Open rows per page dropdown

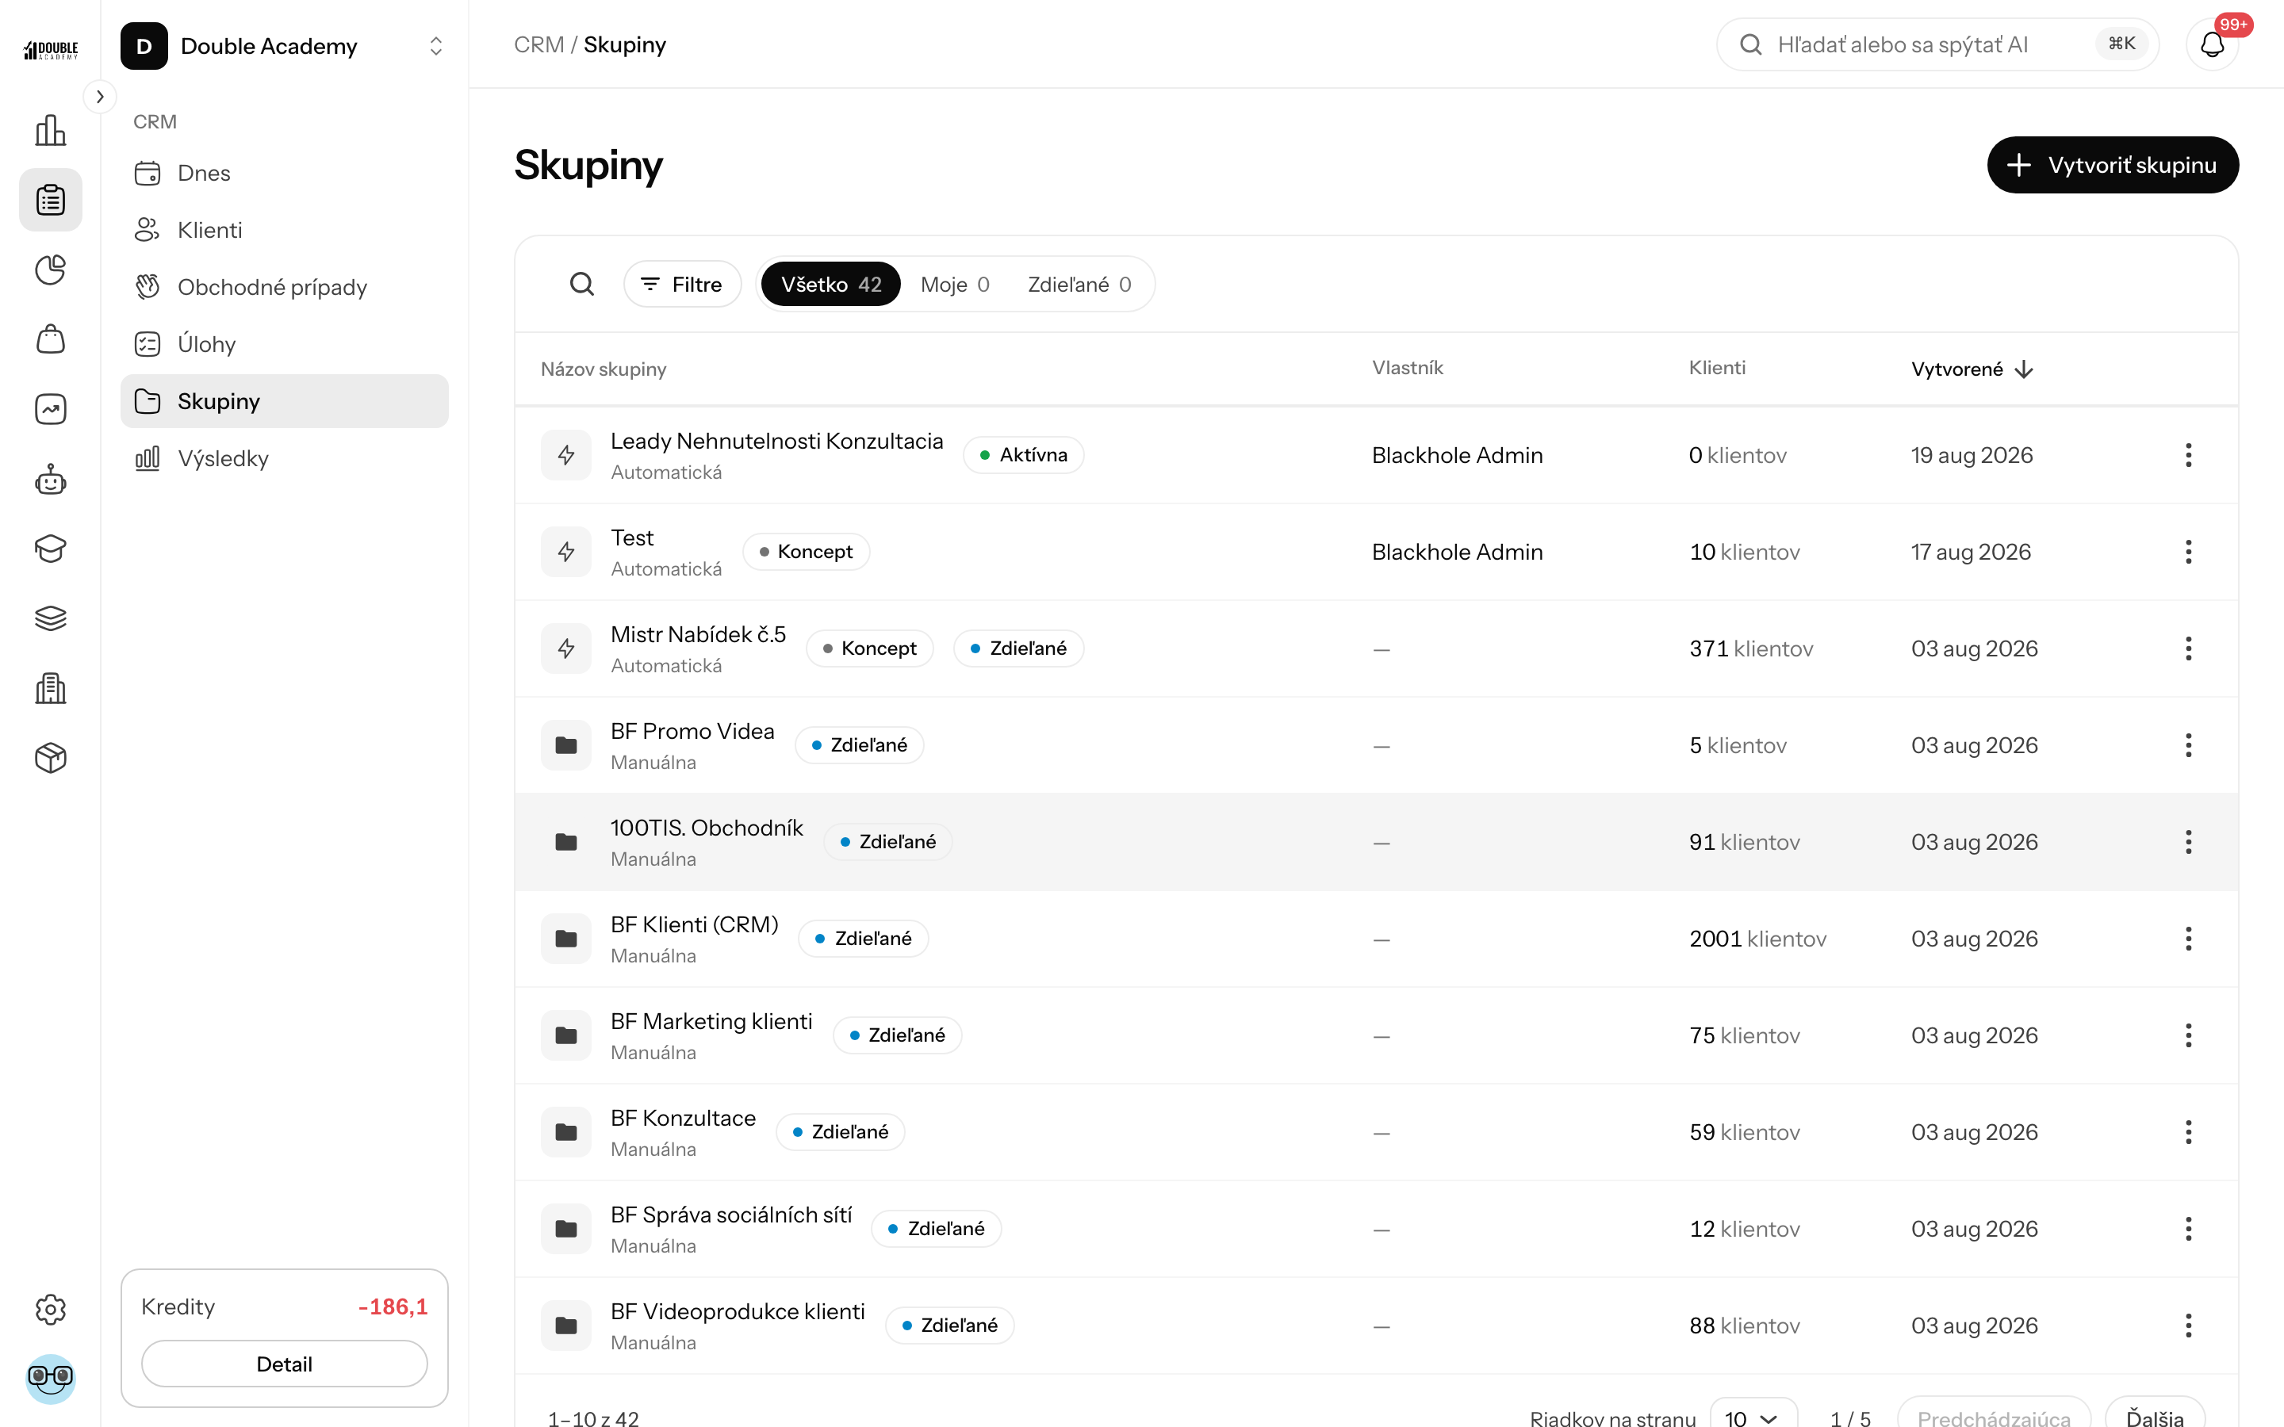[x=1753, y=1417]
